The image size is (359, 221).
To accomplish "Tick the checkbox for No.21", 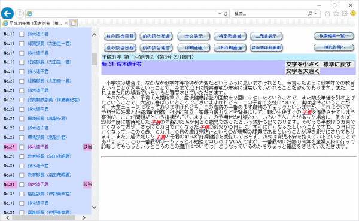I will click(x=22, y=90).
